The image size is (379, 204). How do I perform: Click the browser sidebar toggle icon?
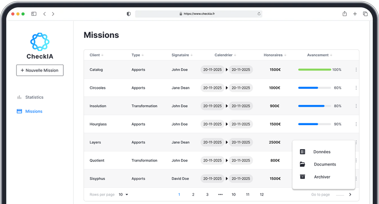pos(34,14)
